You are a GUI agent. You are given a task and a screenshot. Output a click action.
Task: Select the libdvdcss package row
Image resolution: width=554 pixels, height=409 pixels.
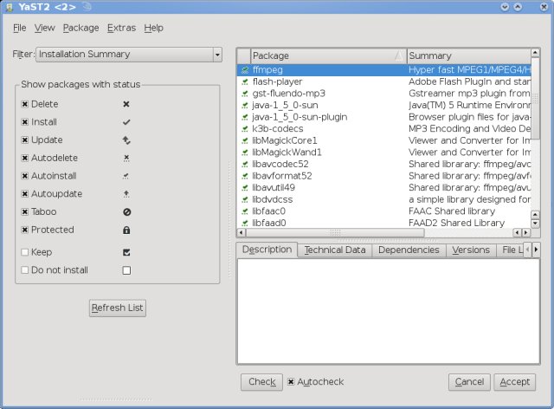[383, 200]
